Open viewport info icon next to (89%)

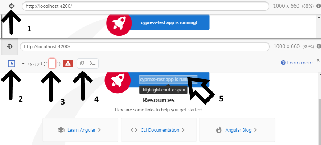pos(319,47)
